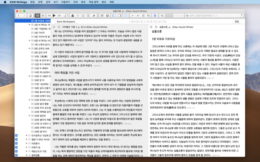This screenshot has width=260, height=162.
Task: Open the new window icon
Action: click(66, 16)
